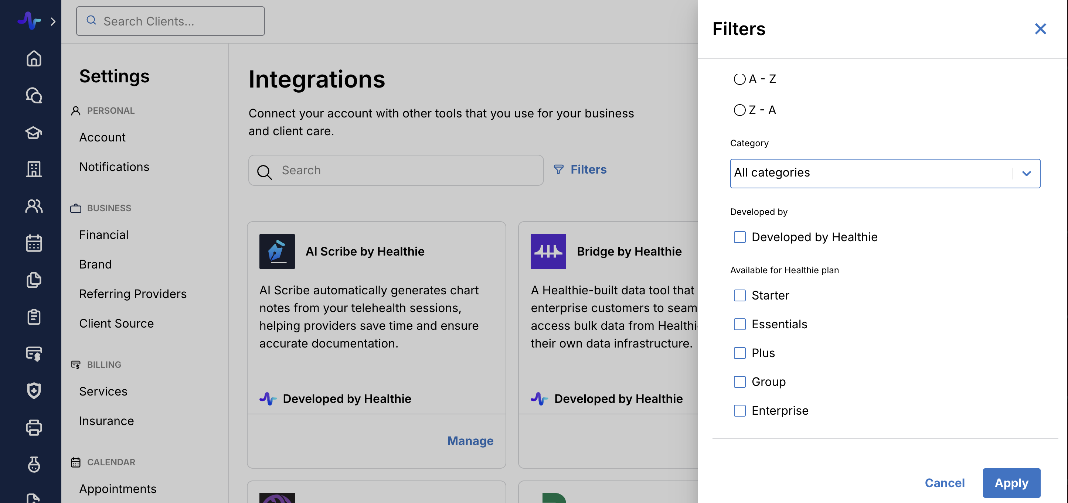
Task: Open the All categories dropdown
Action: tap(884, 173)
